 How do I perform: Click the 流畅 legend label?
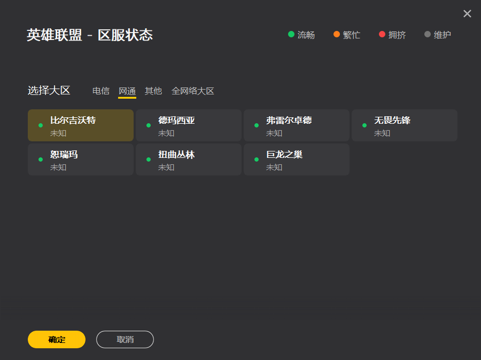[306, 35]
